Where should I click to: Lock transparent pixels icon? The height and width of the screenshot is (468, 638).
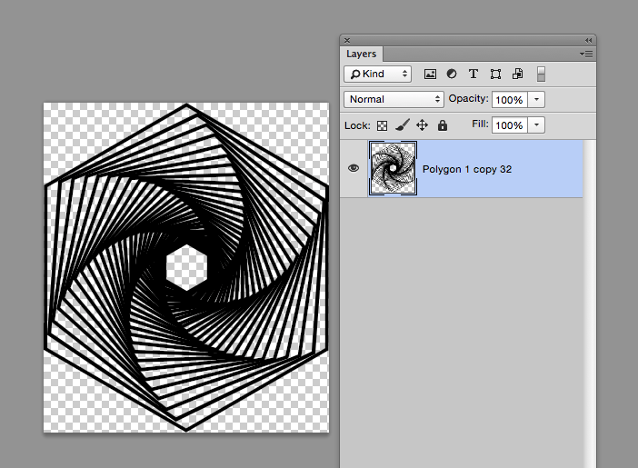pyautogui.click(x=382, y=125)
